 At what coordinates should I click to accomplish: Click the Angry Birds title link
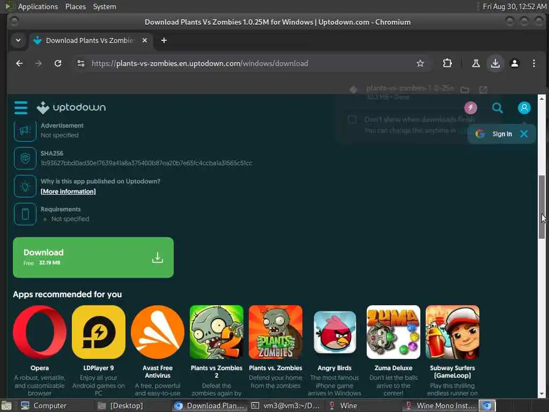pos(335,368)
